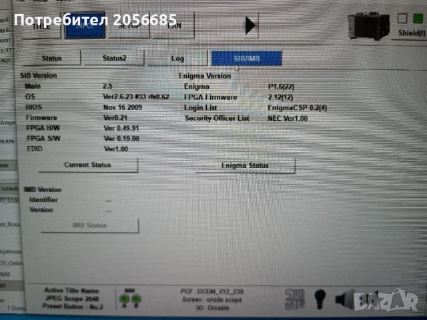This screenshot has height=320, width=427.
Task: Click the Active Title Name label
Action: (72, 291)
